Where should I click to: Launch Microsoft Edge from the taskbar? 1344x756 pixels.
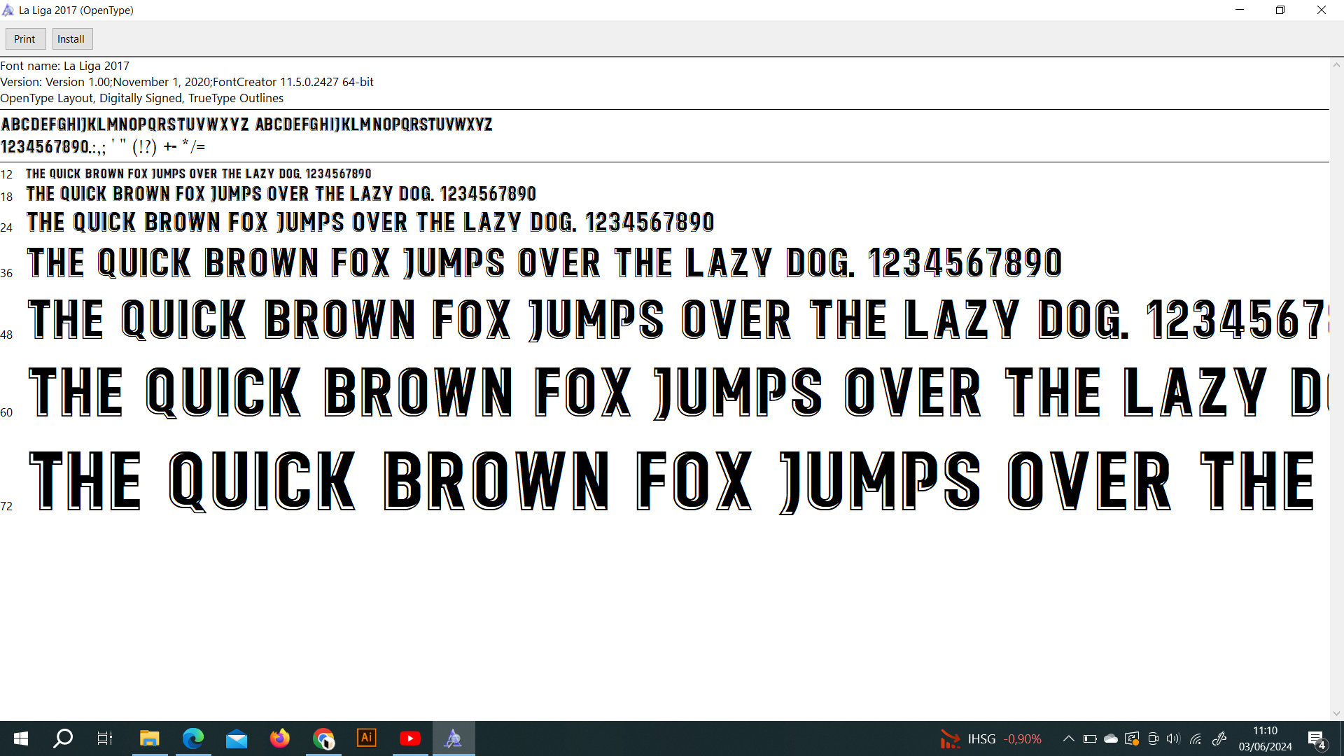pos(192,738)
